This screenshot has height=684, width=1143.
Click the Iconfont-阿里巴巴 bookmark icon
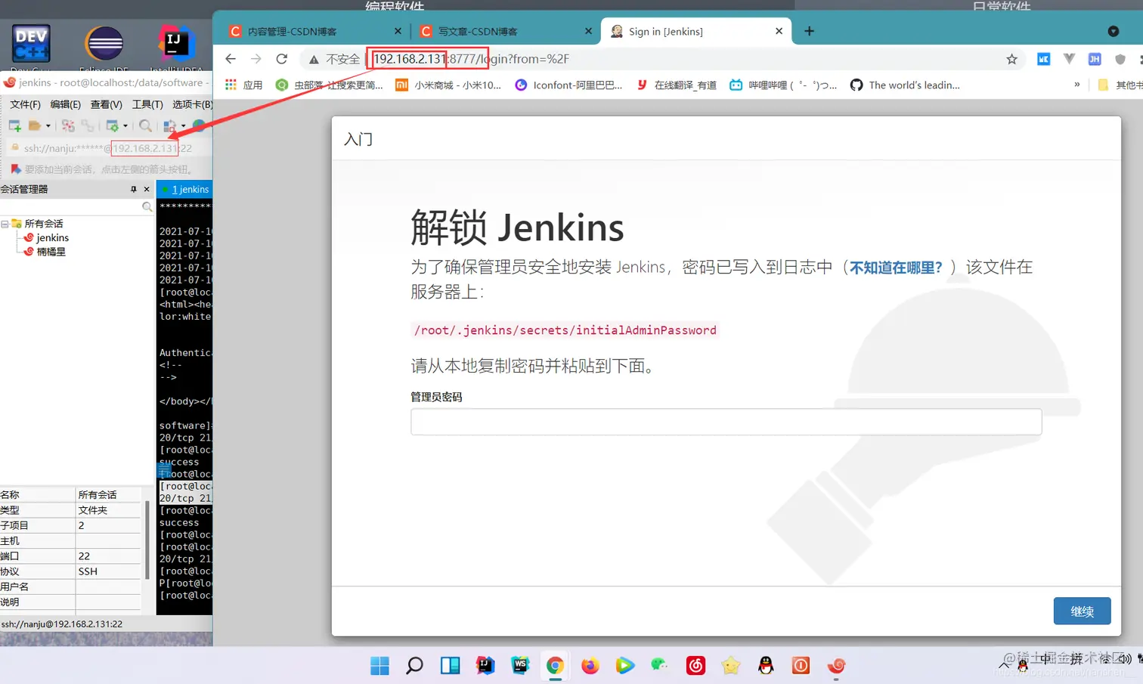520,85
